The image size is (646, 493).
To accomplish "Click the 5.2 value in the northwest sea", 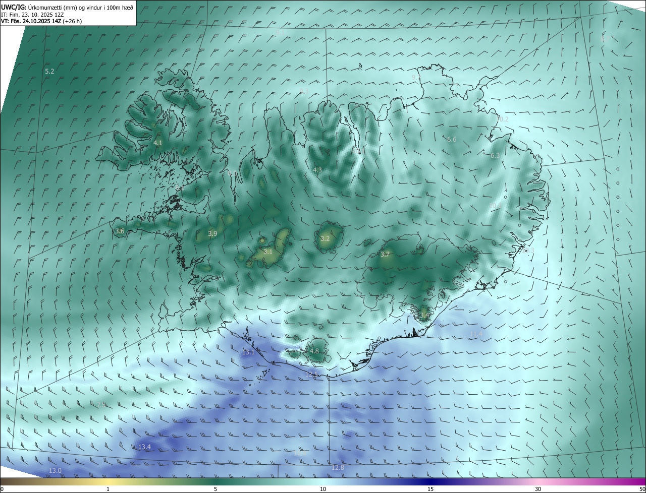I will 49,72.
